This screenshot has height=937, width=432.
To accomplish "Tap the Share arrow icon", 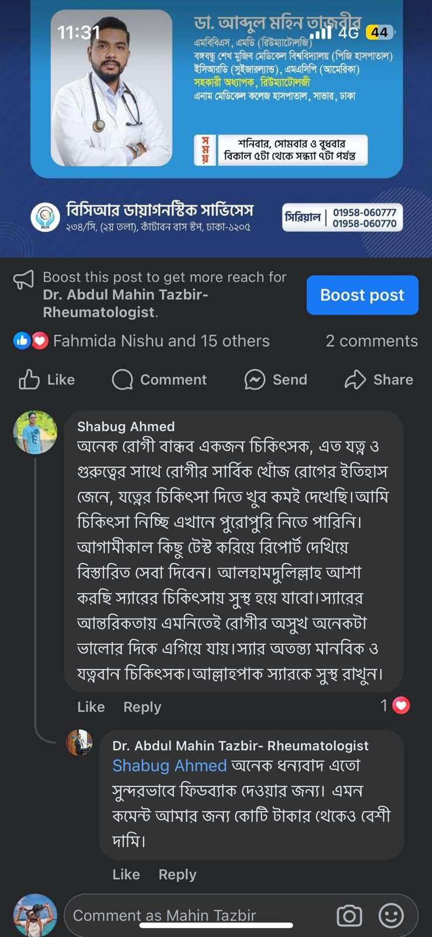I will click(x=355, y=379).
